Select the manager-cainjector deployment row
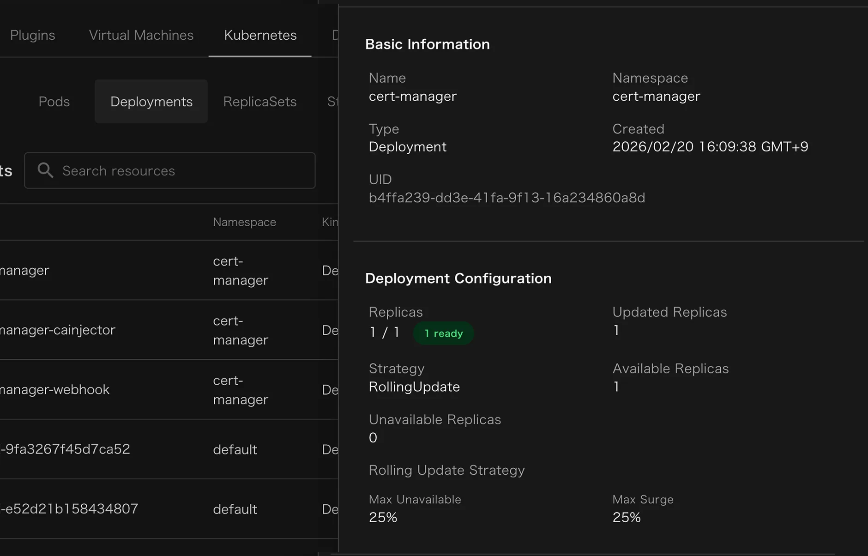 169,330
